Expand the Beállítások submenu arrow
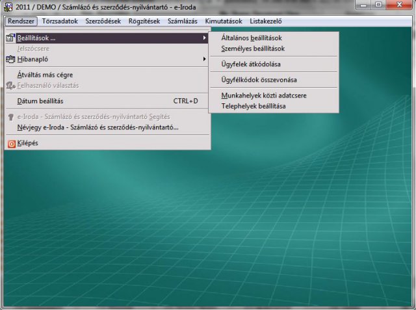This screenshot has width=416, height=310. pos(204,38)
